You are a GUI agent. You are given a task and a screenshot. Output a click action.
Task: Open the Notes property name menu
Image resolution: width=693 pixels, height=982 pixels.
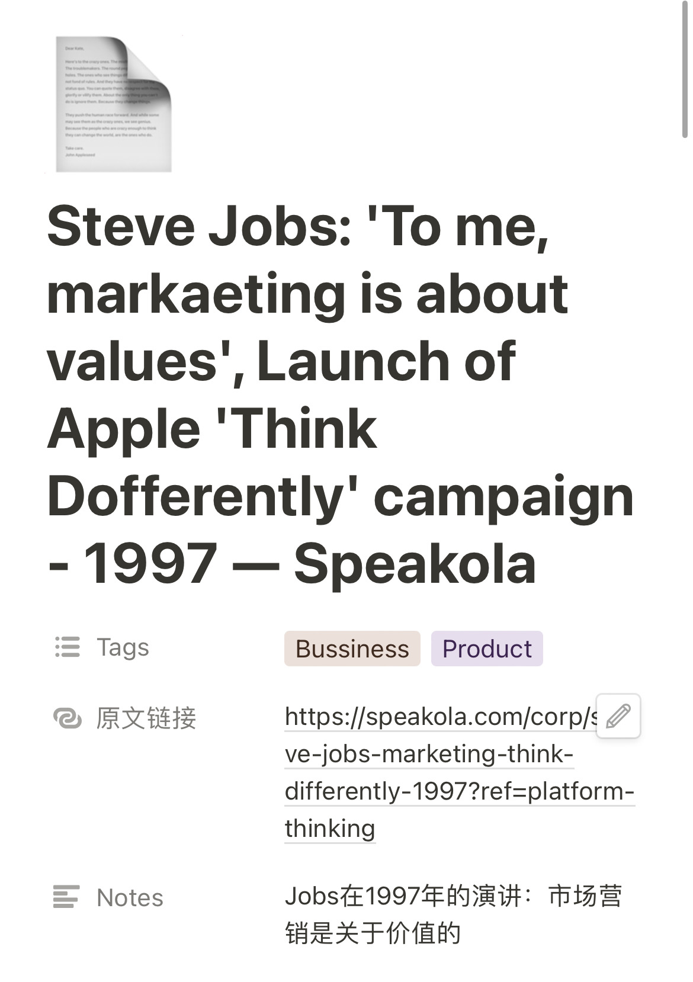(130, 898)
